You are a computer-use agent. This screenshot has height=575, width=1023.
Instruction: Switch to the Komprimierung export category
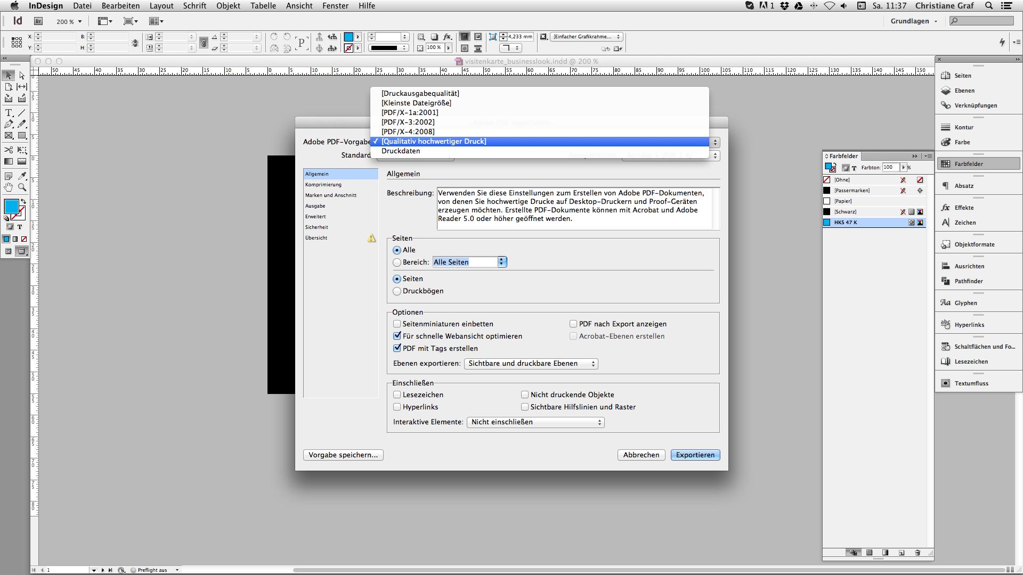(x=323, y=184)
